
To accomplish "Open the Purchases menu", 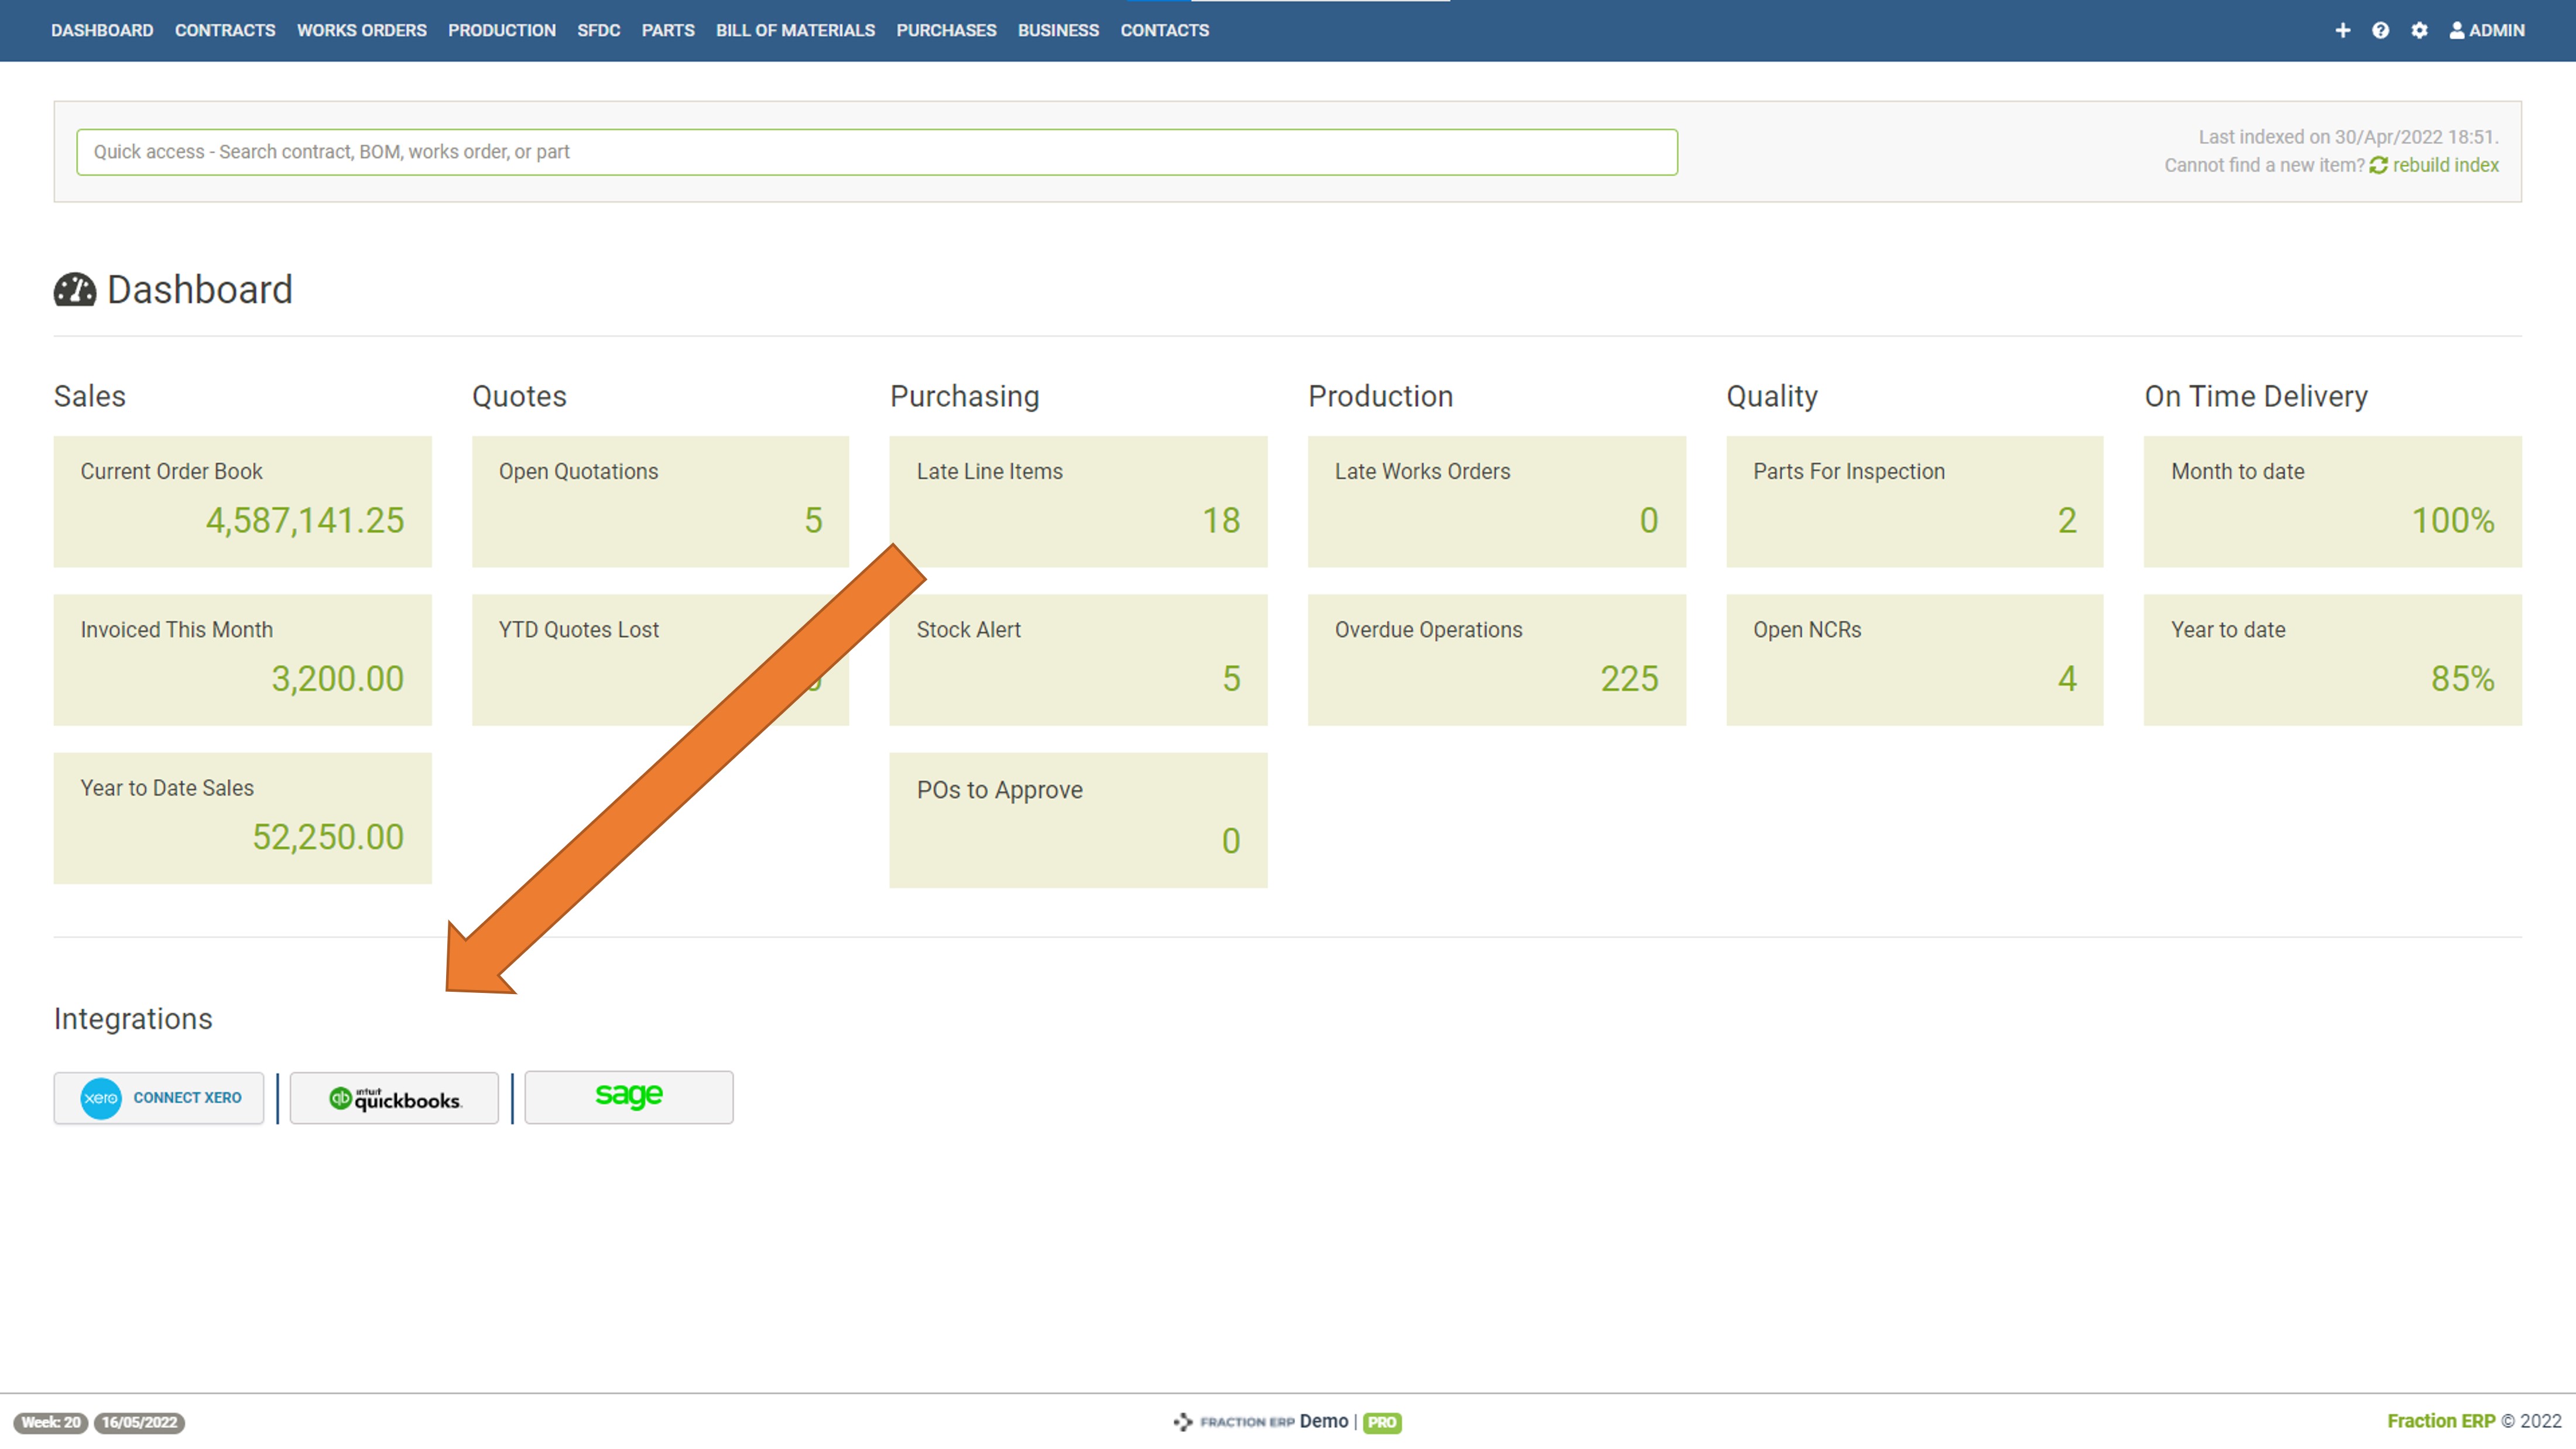I will (946, 30).
